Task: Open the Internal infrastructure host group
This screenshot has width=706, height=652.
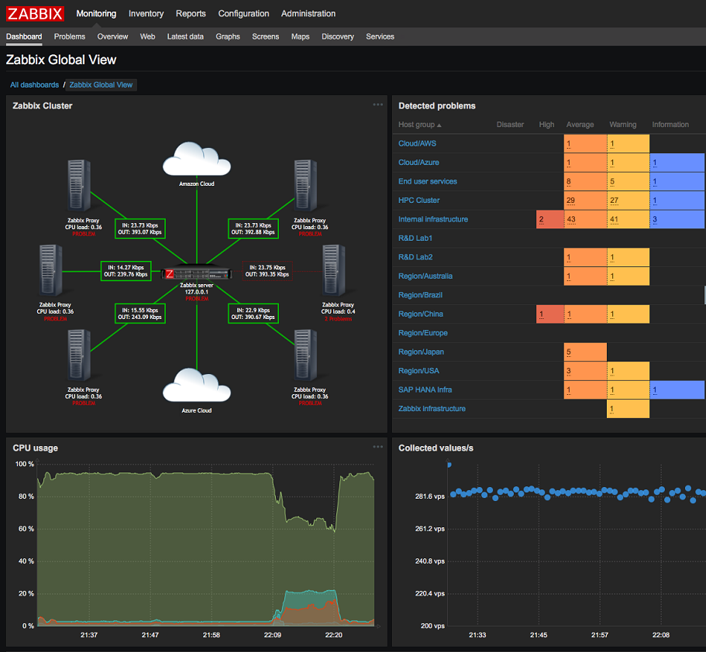Action: tap(432, 219)
